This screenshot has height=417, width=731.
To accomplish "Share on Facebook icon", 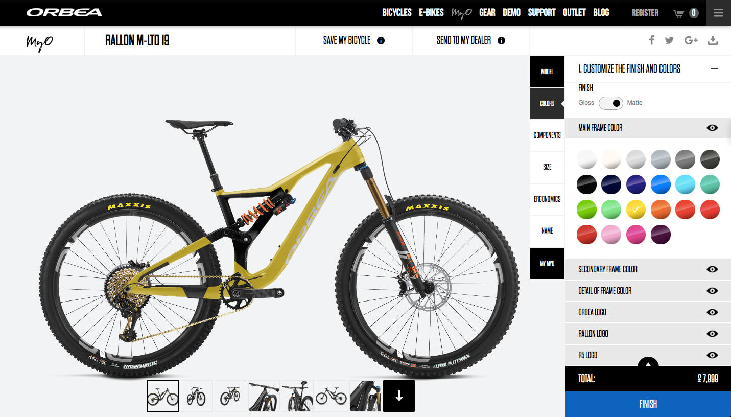I will click(x=652, y=40).
